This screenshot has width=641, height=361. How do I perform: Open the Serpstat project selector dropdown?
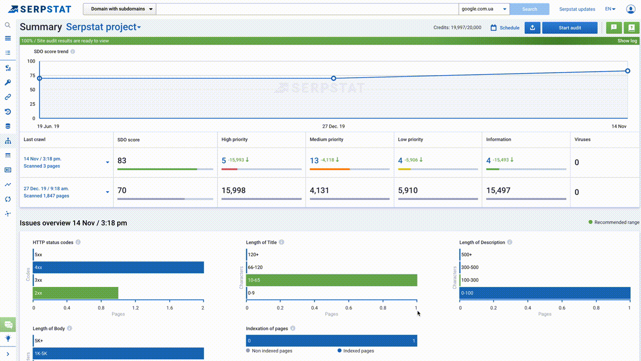point(103,28)
